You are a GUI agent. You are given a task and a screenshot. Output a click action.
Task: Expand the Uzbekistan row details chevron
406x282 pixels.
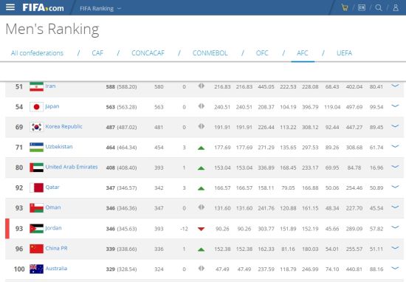point(395,146)
